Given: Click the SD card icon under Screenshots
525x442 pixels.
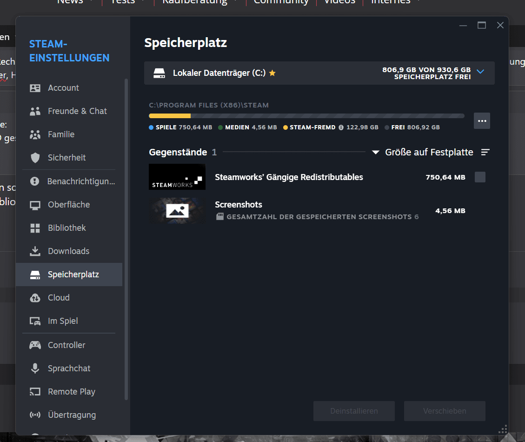Looking at the screenshot, I should pos(219,216).
